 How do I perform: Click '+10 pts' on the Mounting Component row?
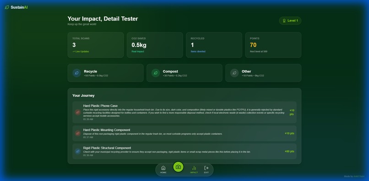[x=289, y=133]
